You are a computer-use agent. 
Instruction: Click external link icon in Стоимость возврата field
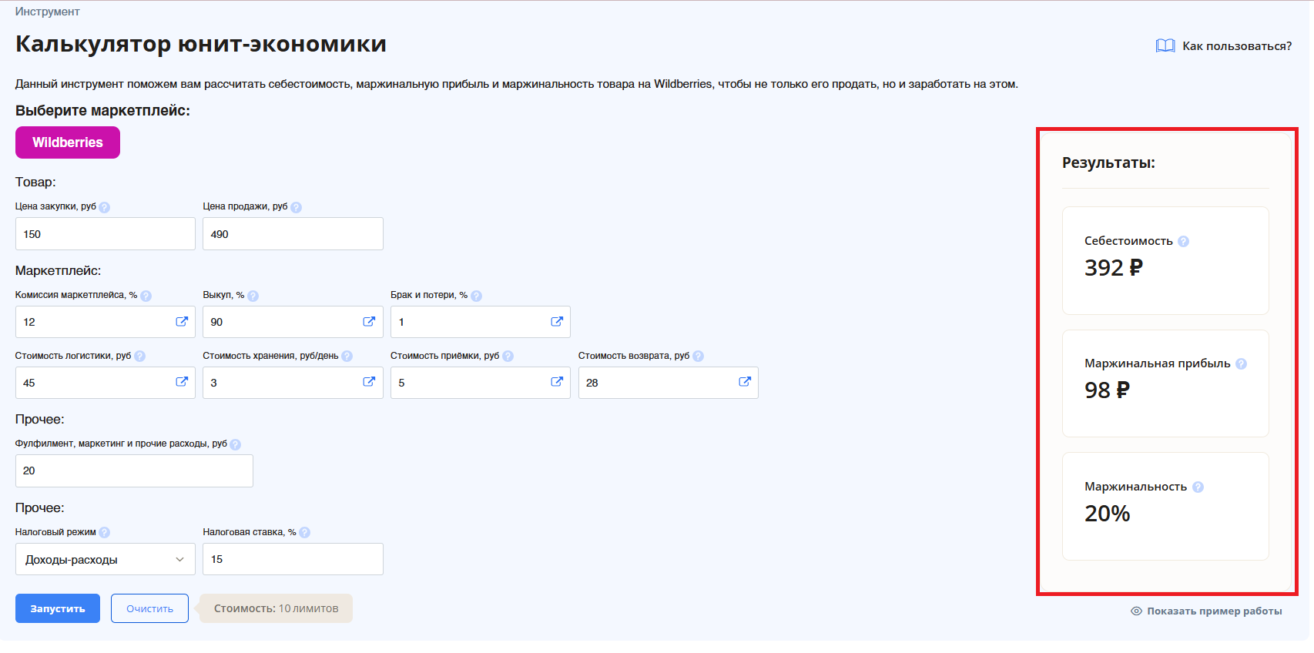click(x=745, y=382)
